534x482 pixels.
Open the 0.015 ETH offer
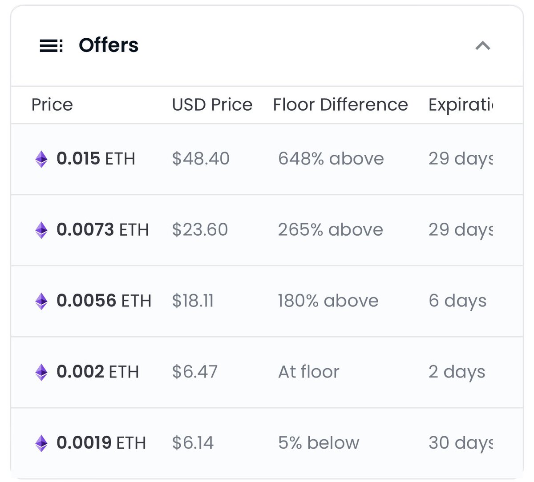pyautogui.click(x=267, y=159)
